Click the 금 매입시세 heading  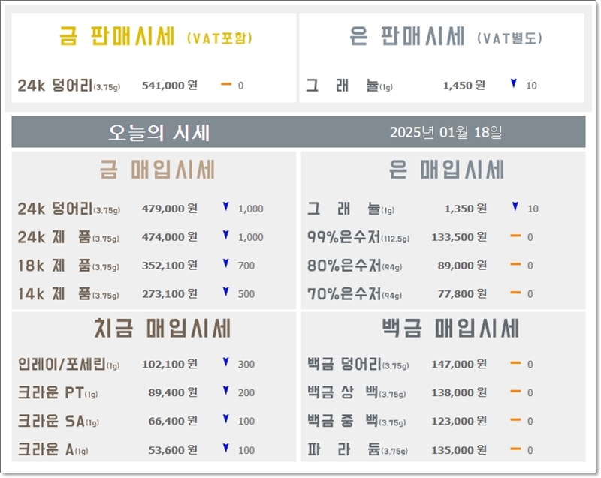click(157, 170)
